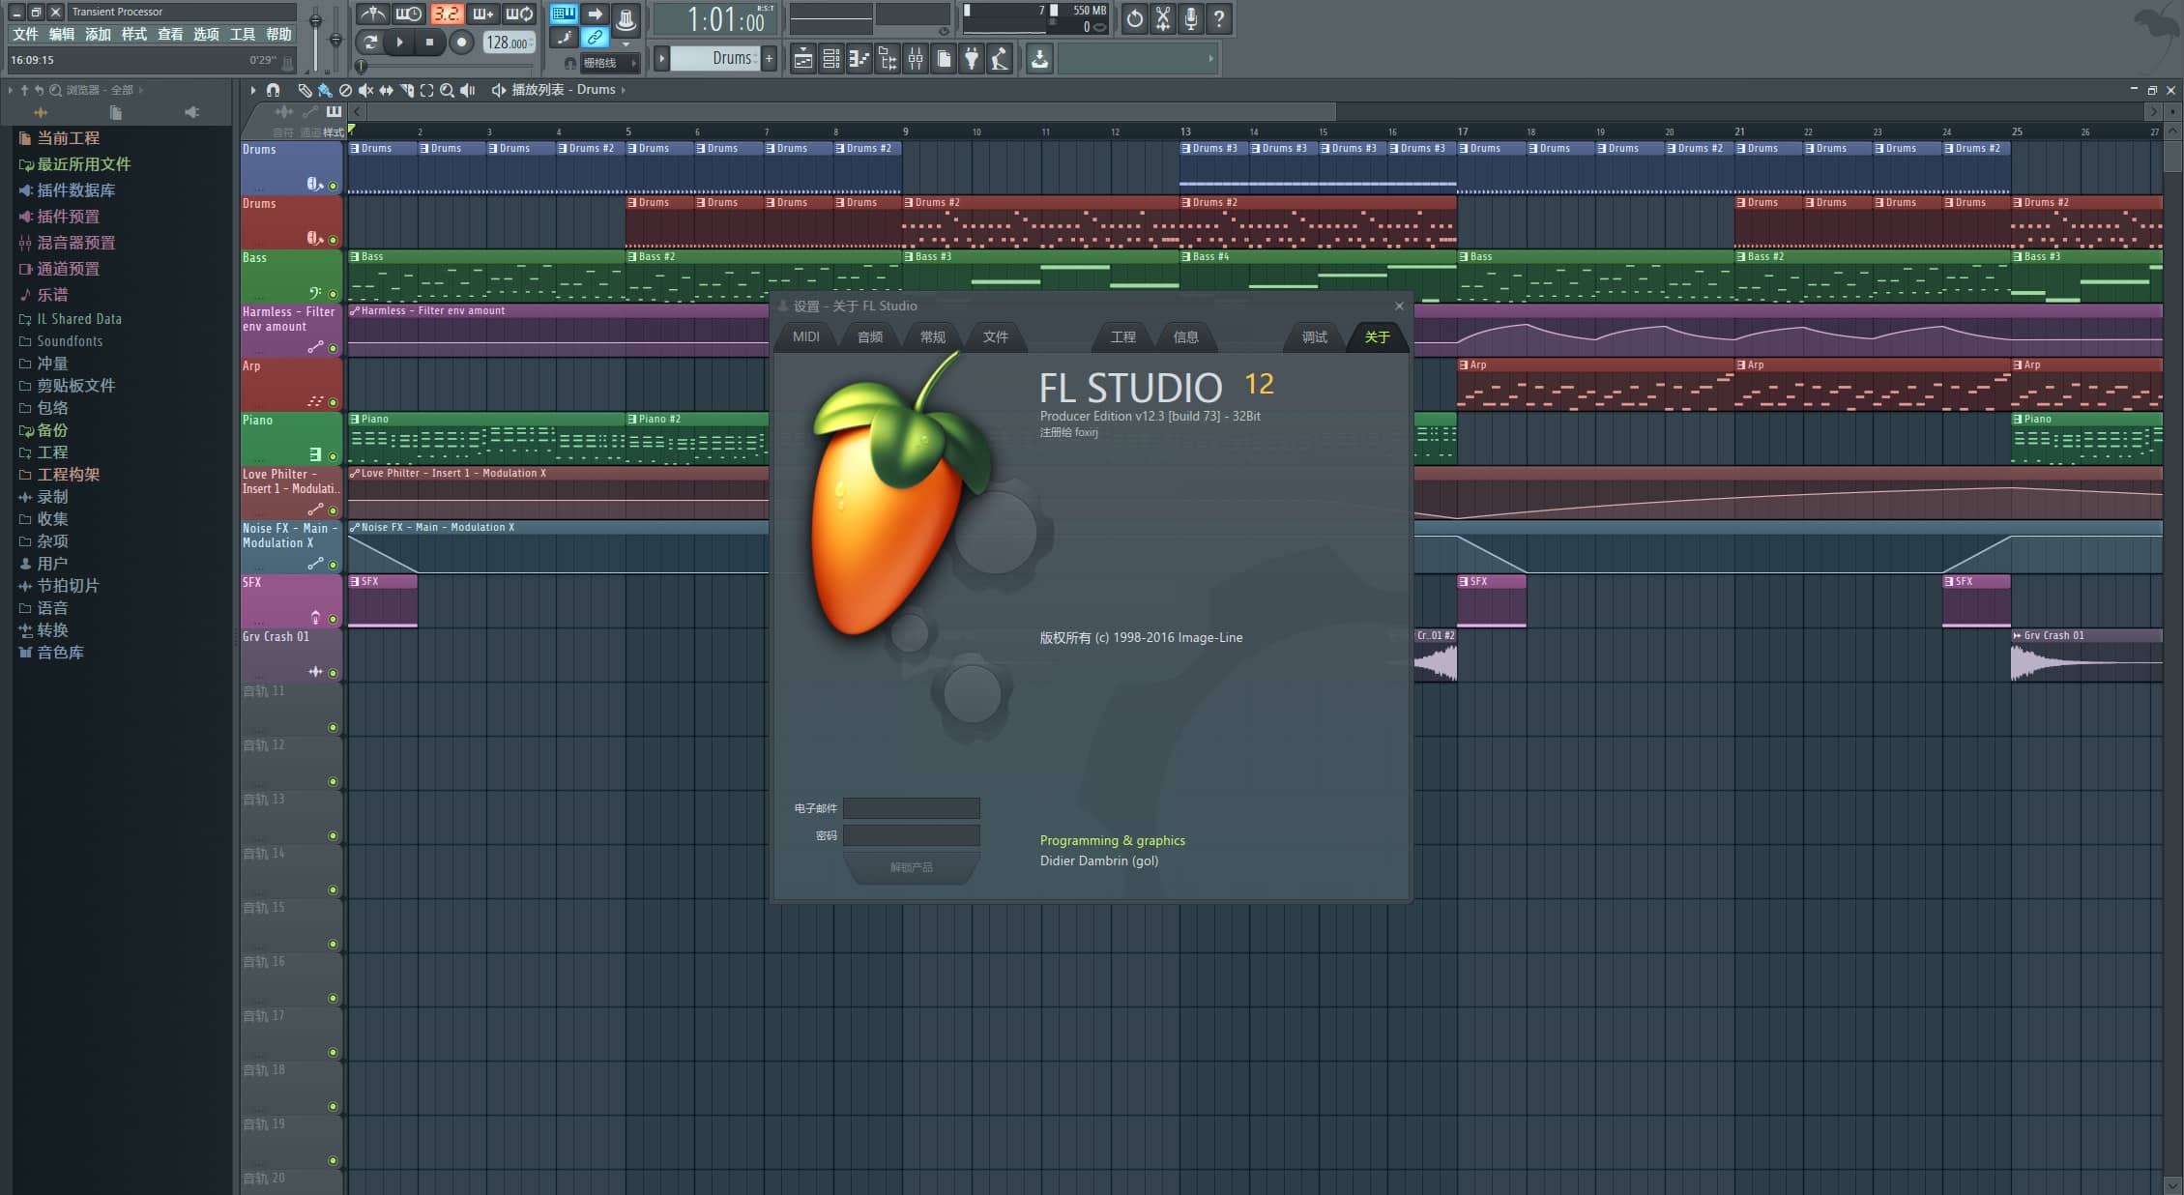
Task: Open the playlist options menu arrow
Action: click(253, 90)
